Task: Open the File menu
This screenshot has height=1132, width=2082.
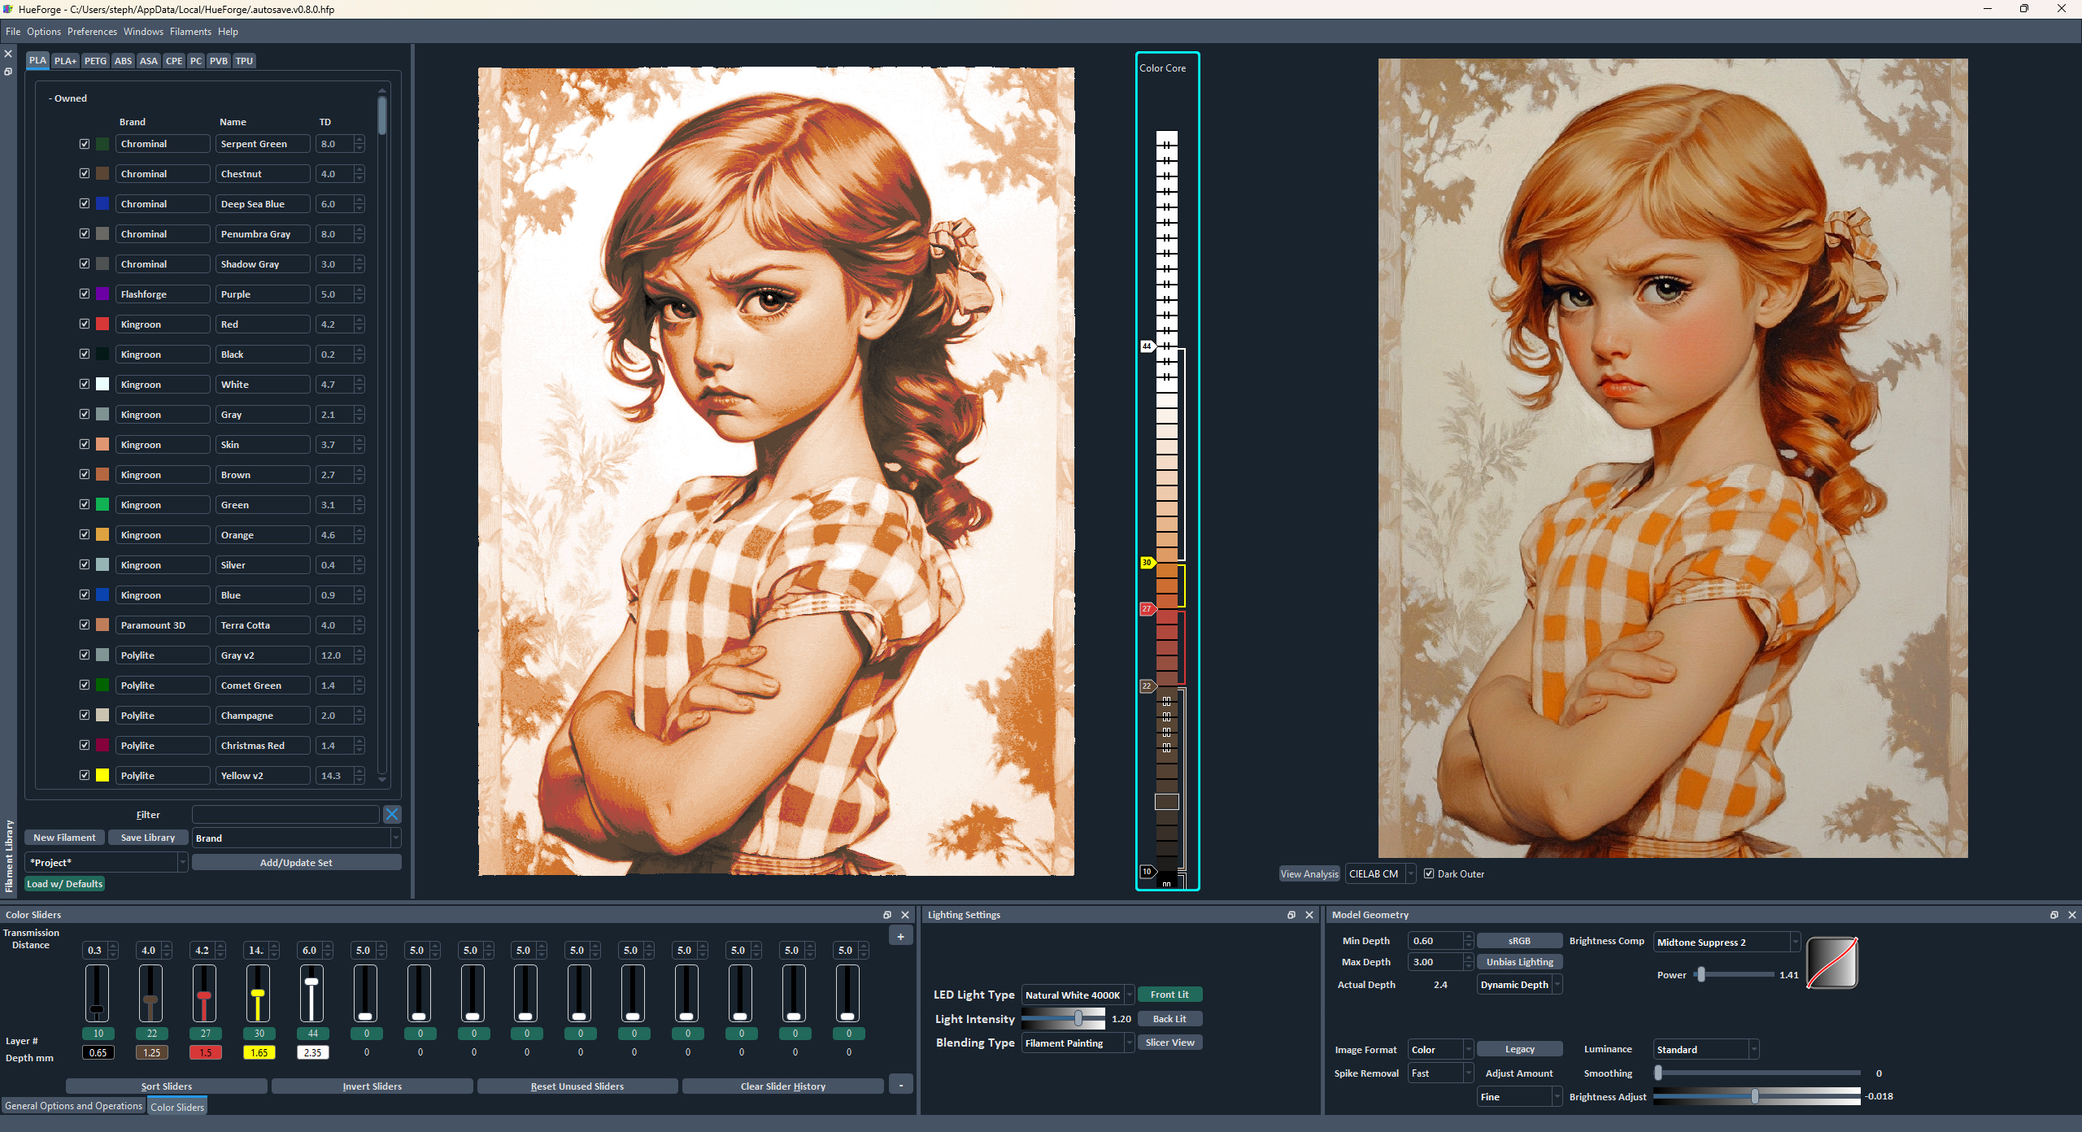Action: click(13, 32)
